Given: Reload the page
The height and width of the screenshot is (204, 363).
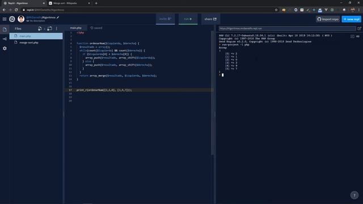Looking at the screenshot, I should pyautogui.click(x=16, y=10).
